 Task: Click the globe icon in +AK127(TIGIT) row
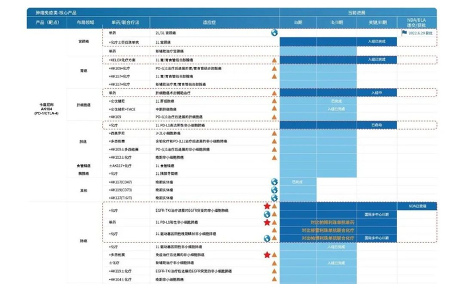274,198
